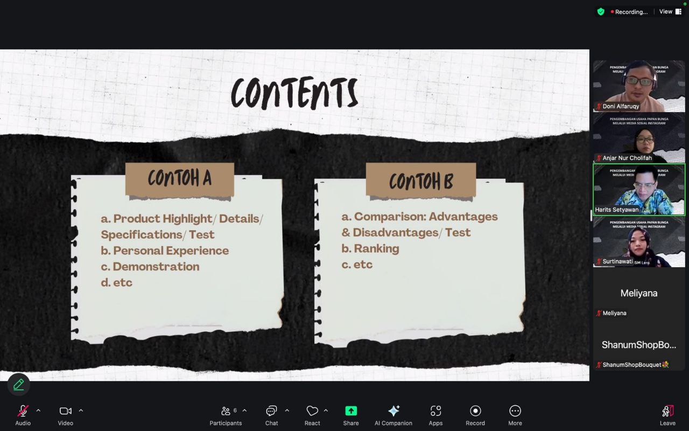689x431 pixels.
Task: Open the Apps menu
Action: (x=435, y=415)
